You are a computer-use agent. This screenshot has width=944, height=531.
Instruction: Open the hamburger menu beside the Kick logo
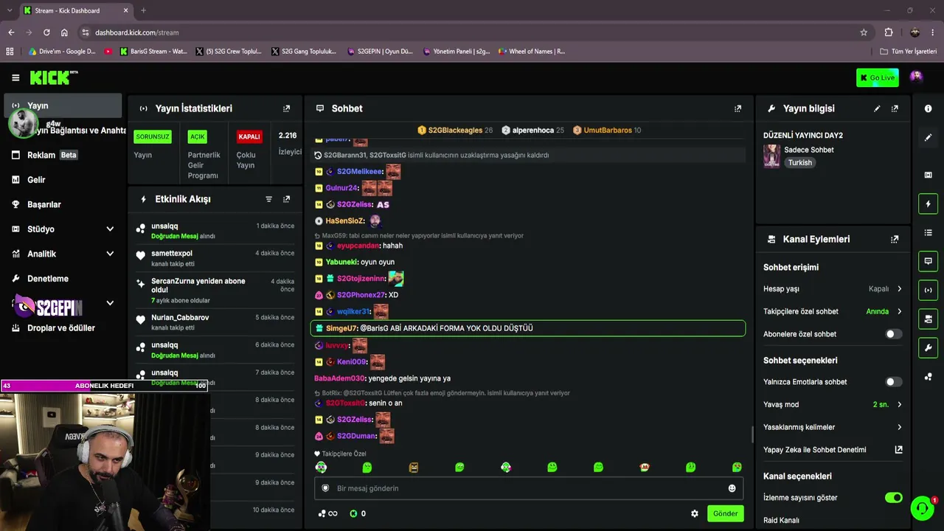[x=15, y=77]
